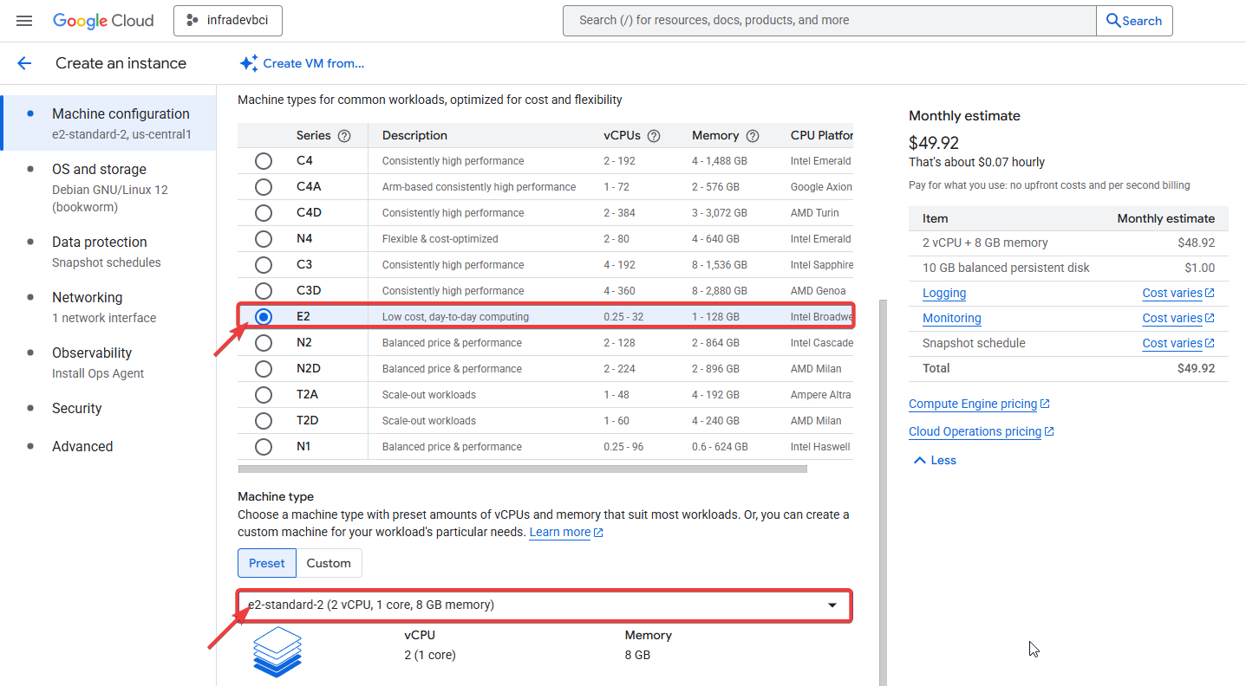Open the e2-standard-2 machine type dropdown
This screenshot has width=1246, height=686.
coord(545,605)
